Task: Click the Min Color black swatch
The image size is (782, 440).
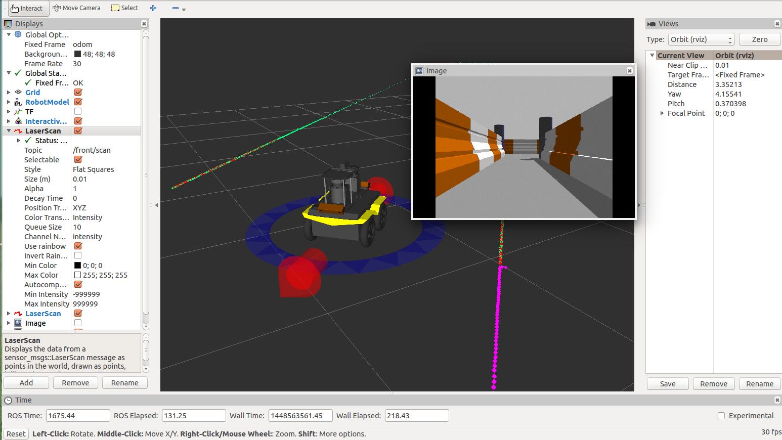Action: pyautogui.click(x=77, y=266)
